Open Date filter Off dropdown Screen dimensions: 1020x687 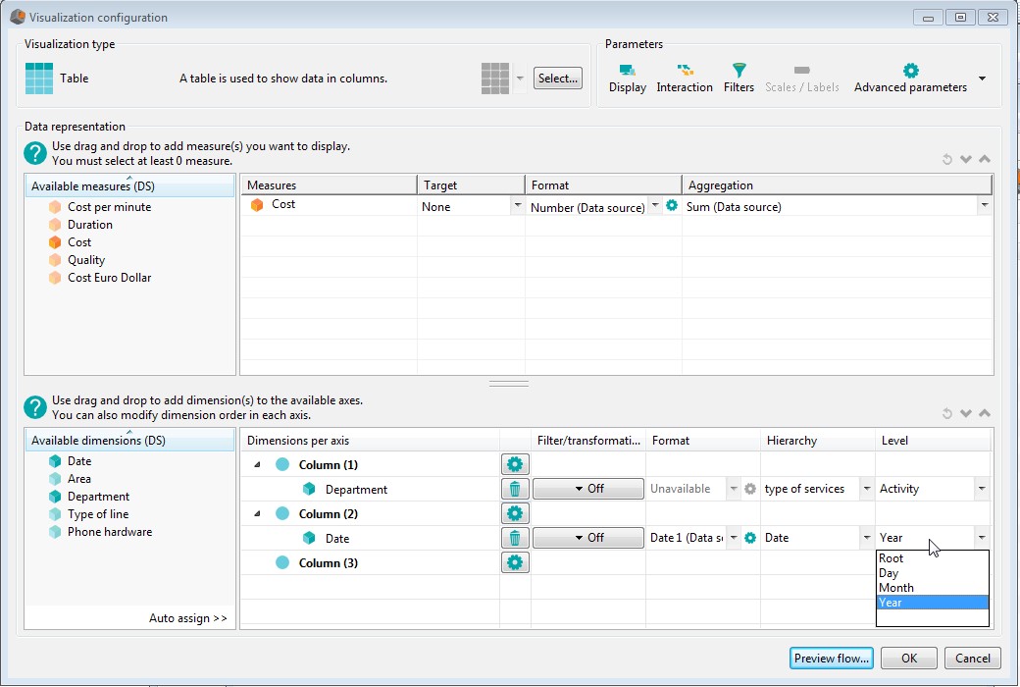coord(588,538)
